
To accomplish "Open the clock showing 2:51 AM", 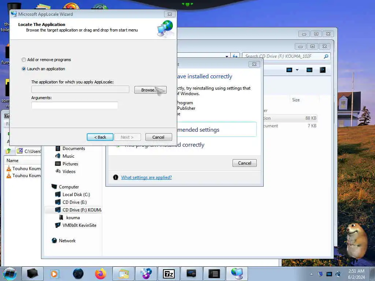I will tap(356, 274).
